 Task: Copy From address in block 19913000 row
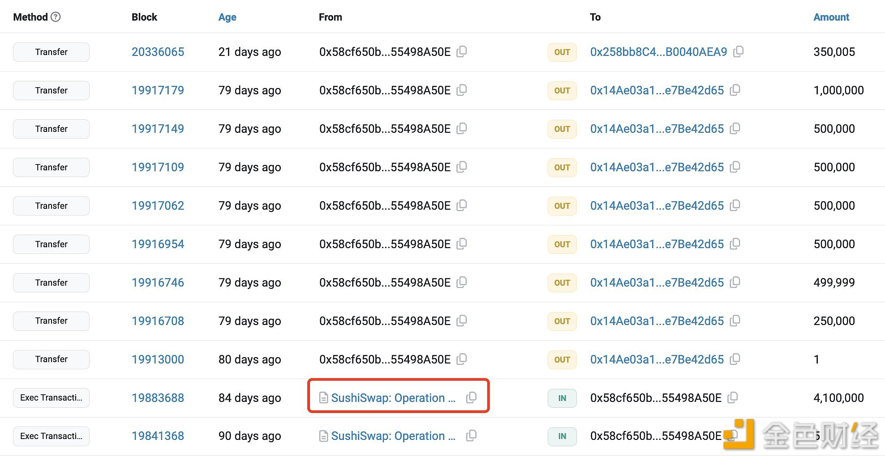click(x=462, y=359)
